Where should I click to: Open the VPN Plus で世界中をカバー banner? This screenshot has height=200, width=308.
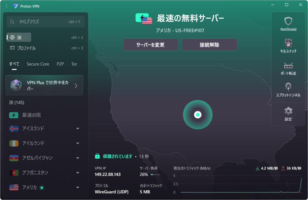45,85
